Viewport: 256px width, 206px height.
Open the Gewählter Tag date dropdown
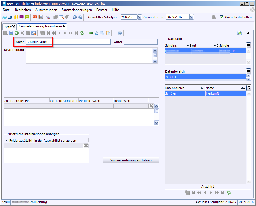pos(192,17)
